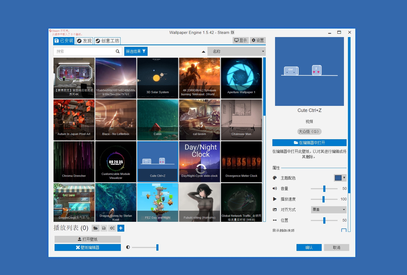Screen dimensions: 407x275
Task: Click the search magnifier icon
Action: tap(117, 51)
